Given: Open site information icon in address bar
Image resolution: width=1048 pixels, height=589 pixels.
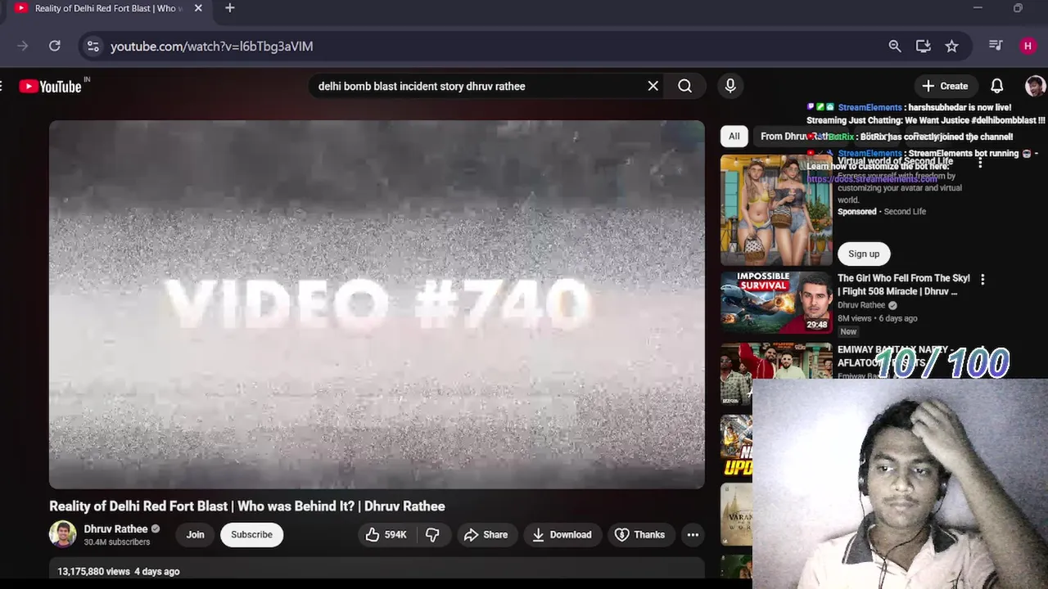Looking at the screenshot, I should 93,46.
